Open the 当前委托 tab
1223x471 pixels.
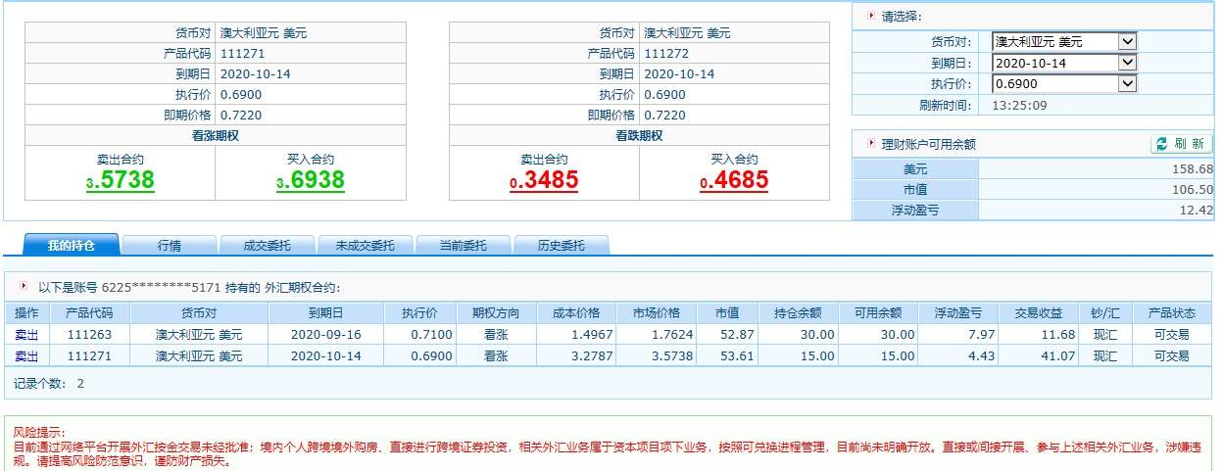pyautogui.click(x=463, y=245)
